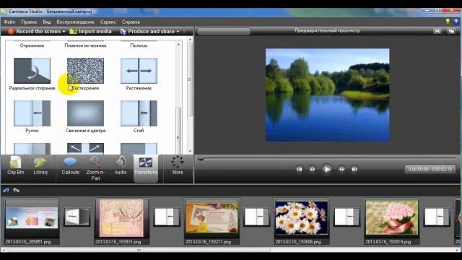
Task: Select the Растяжение transition thumbnail
Action: click(139, 71)
